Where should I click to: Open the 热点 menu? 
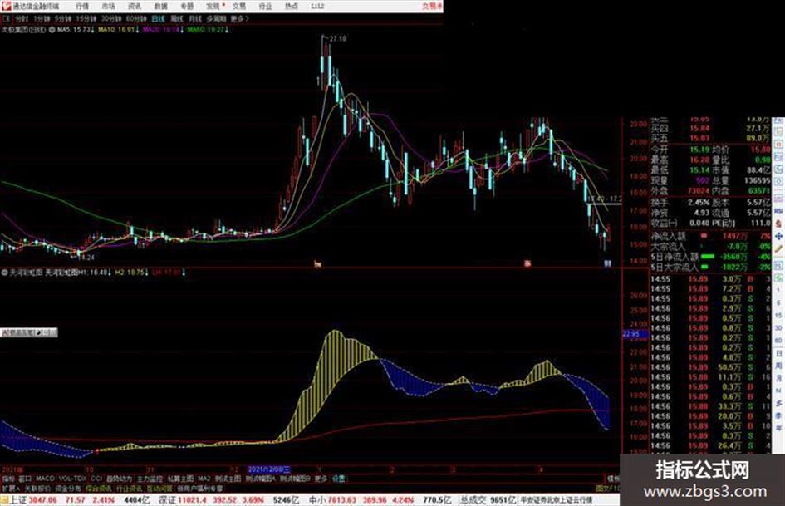[292, 6]
